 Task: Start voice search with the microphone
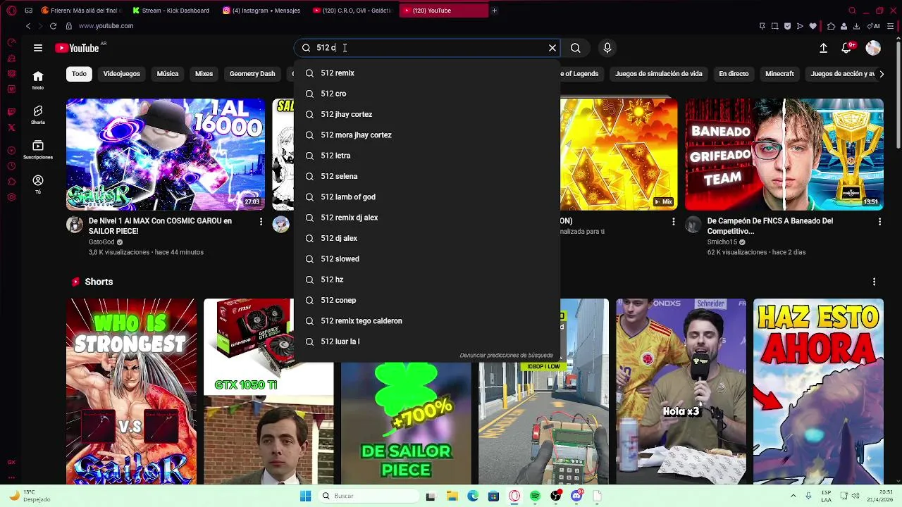coord(607,48)
